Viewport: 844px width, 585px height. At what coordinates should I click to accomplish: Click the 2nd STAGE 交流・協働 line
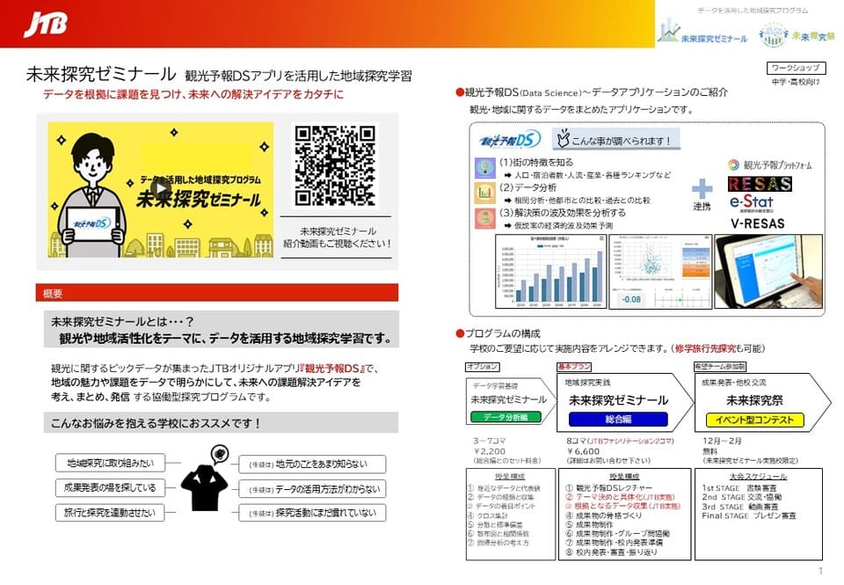(x=742, y=497)
